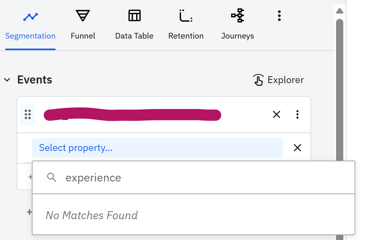Viewport: 365px width, 240px height.
Task: Open the event's three-dot options menu
Action: pyautogui.click(x=297, y=115)
